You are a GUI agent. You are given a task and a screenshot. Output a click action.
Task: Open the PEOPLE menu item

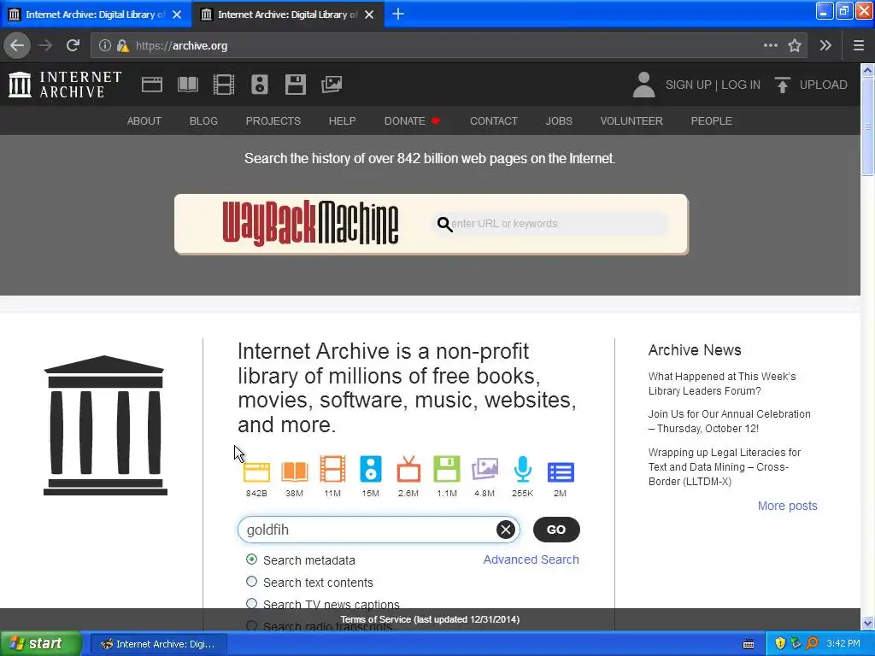[x=711, y=121]
